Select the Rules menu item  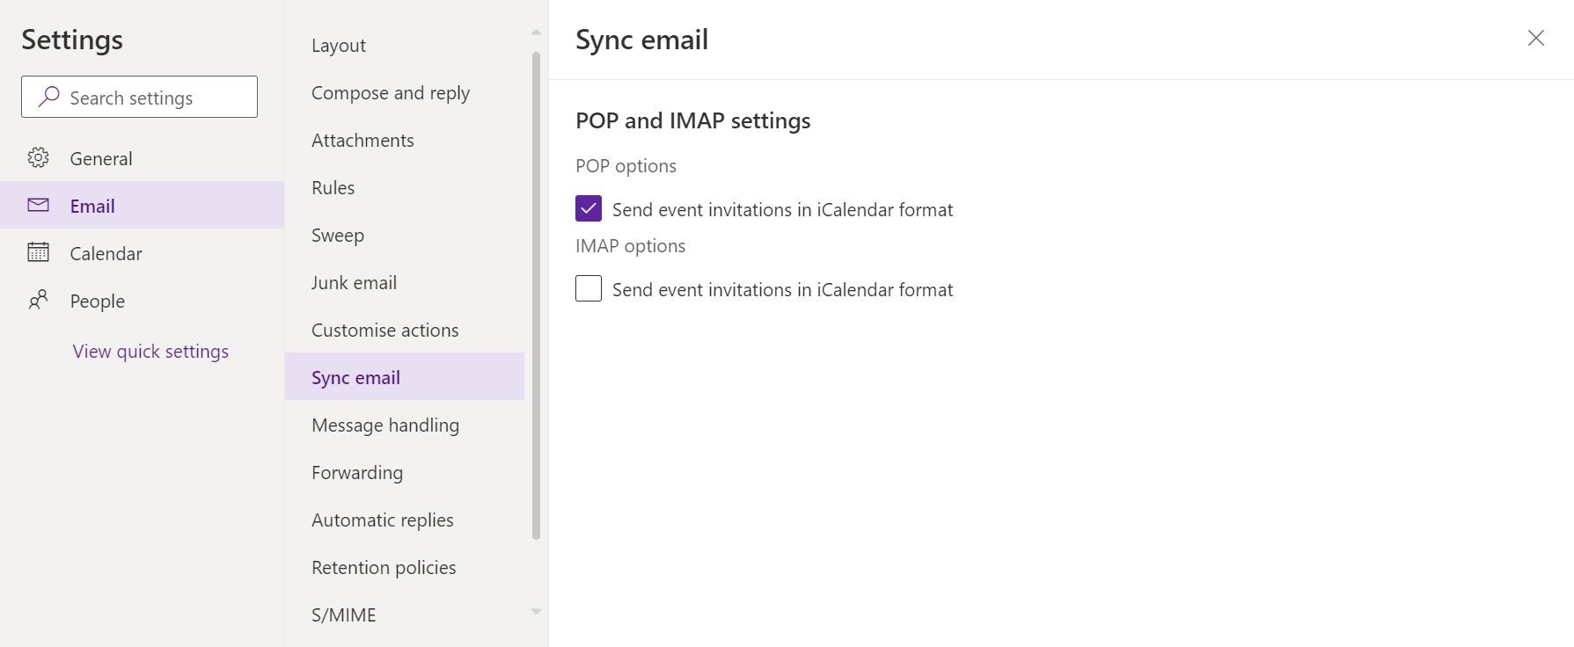click(x=333, y=188)
